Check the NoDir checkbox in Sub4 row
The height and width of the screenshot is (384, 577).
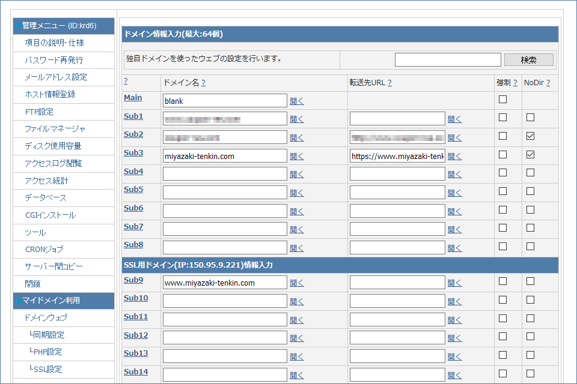click(x=530, y=172)
